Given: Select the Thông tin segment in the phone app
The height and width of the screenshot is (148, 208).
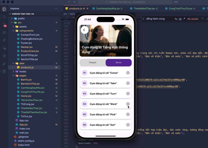Looking at the screenshot, I should click(93, 63).
